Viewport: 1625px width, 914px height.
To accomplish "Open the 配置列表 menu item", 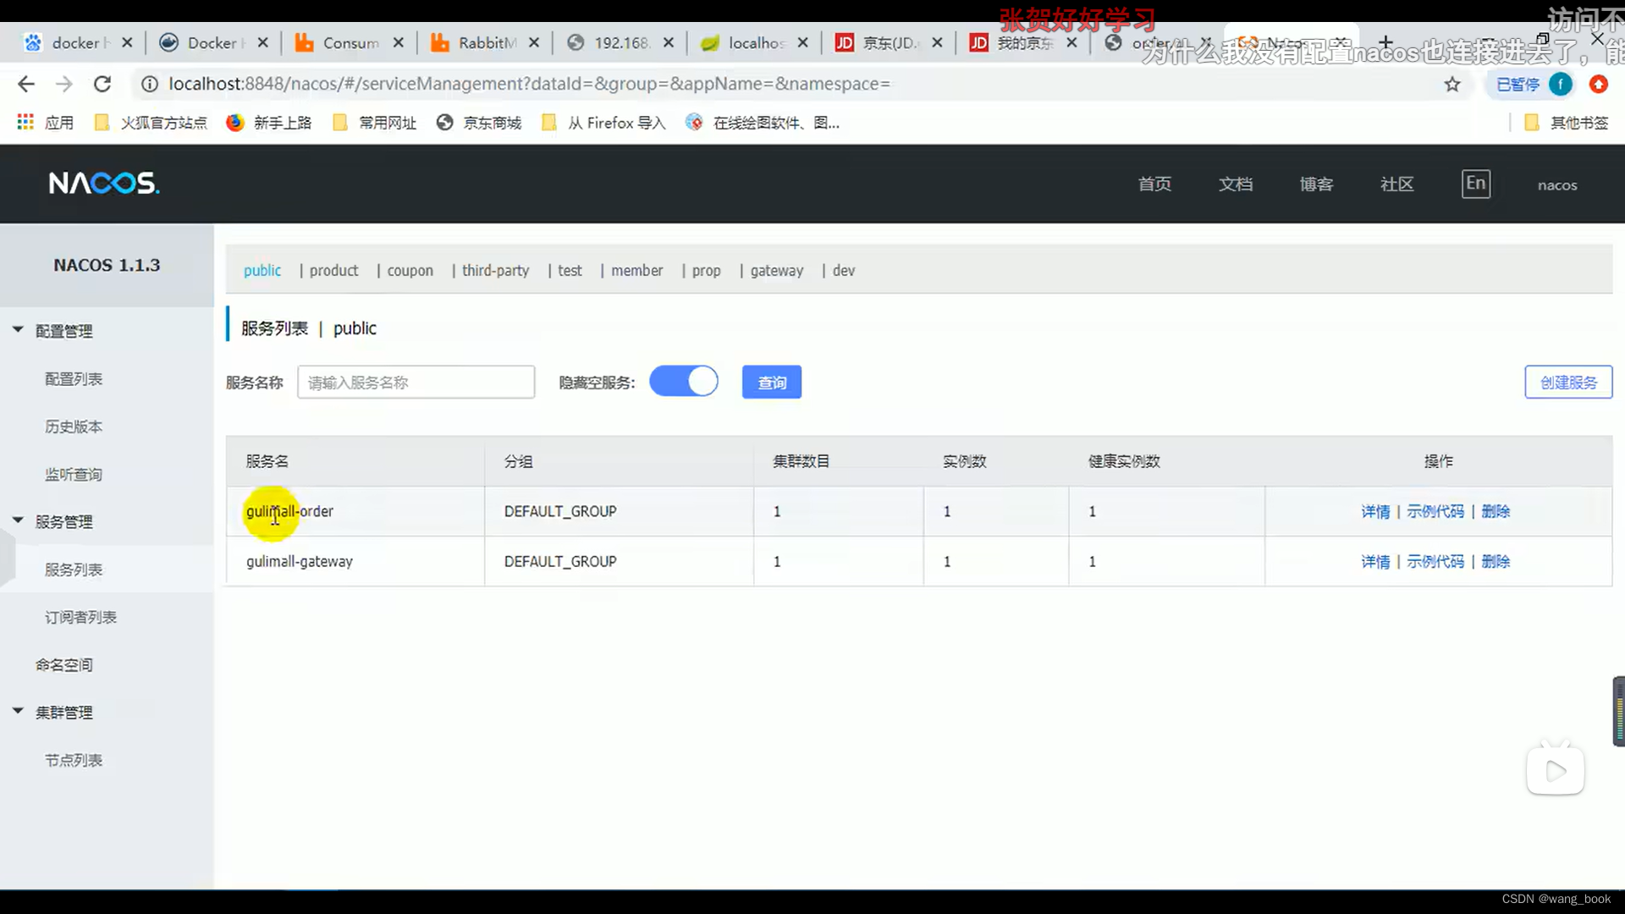I will 74,378.
